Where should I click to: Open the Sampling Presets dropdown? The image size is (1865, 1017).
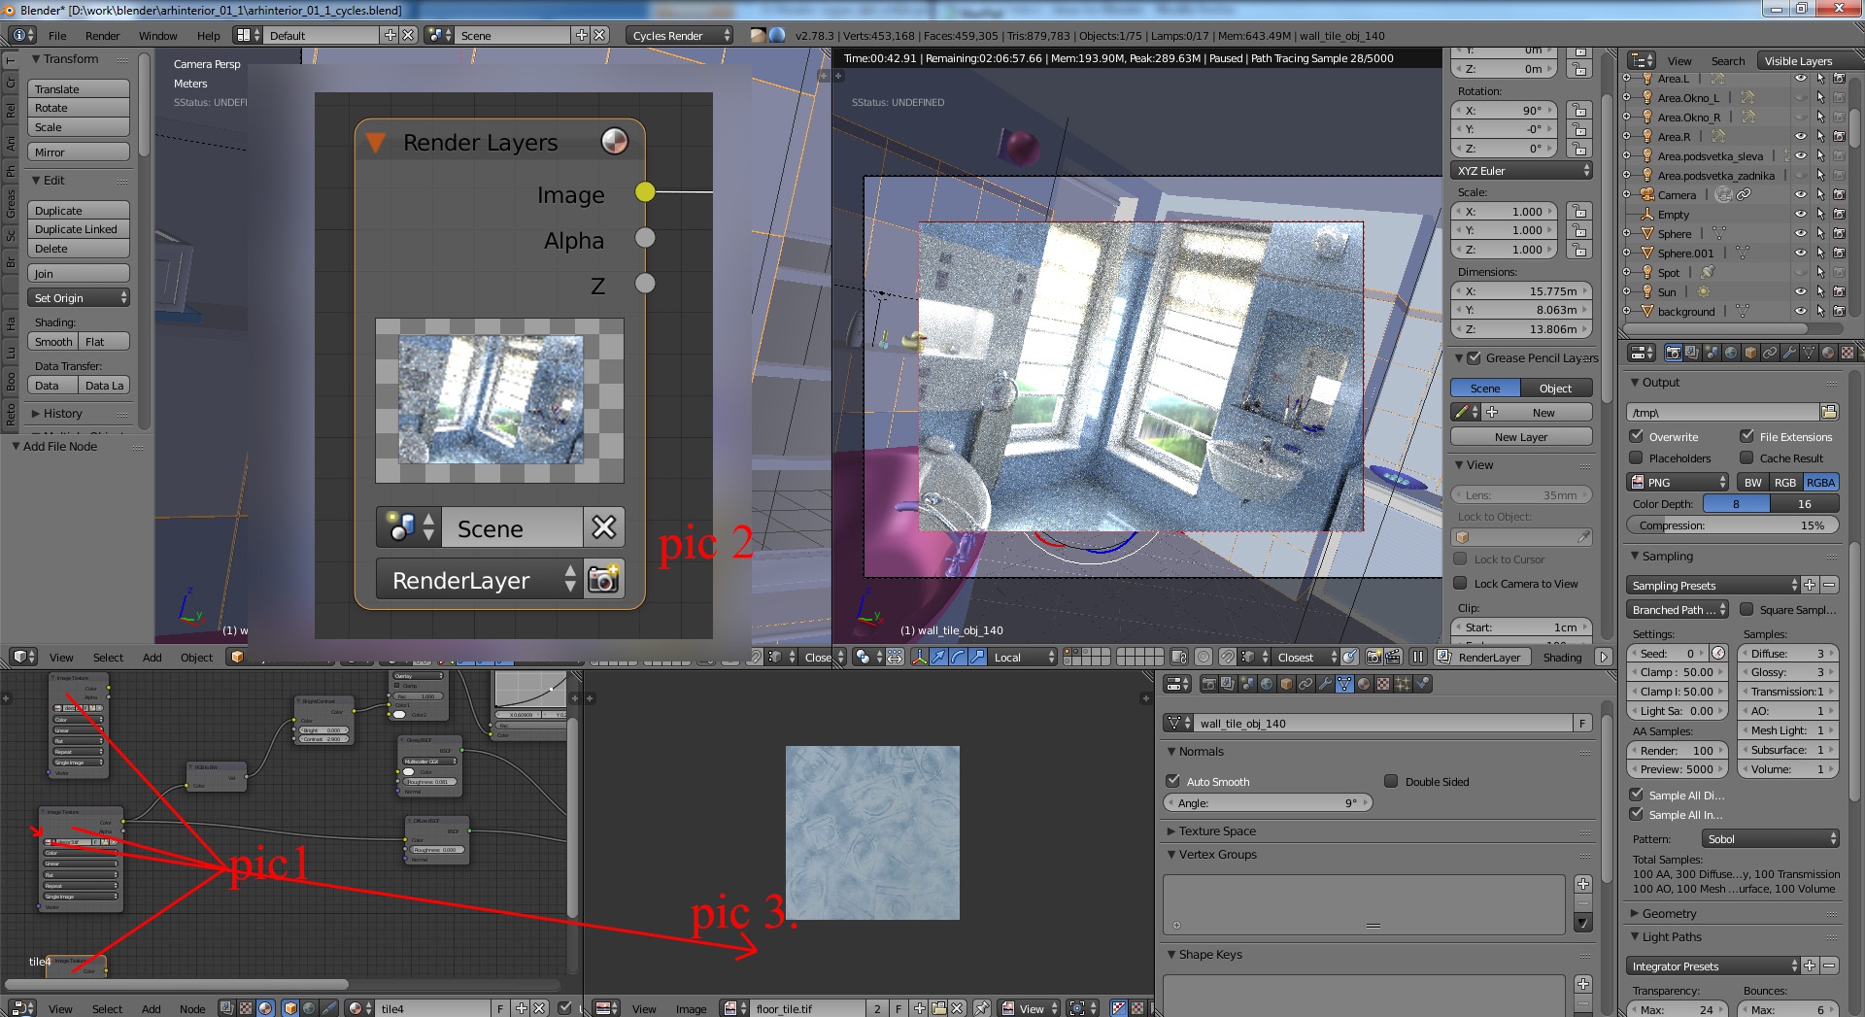(x=1713, y=585)
